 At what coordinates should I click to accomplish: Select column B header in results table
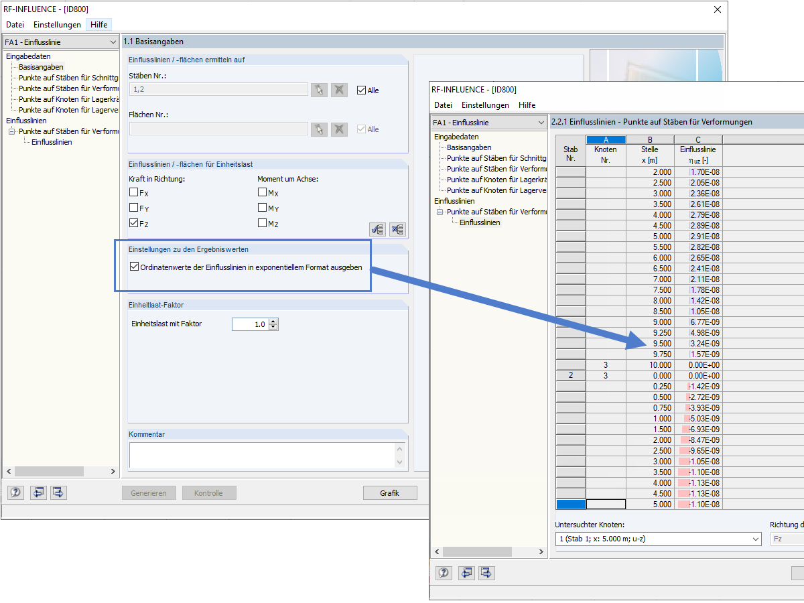[x=650, y=139]
